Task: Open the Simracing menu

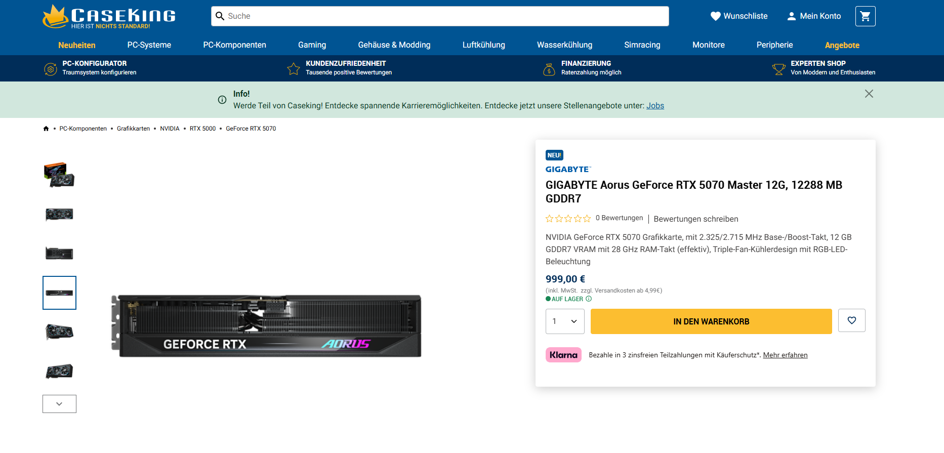Action: click(642, 45)
